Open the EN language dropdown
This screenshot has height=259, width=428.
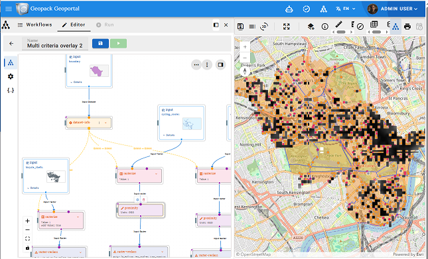pos(346,9)
